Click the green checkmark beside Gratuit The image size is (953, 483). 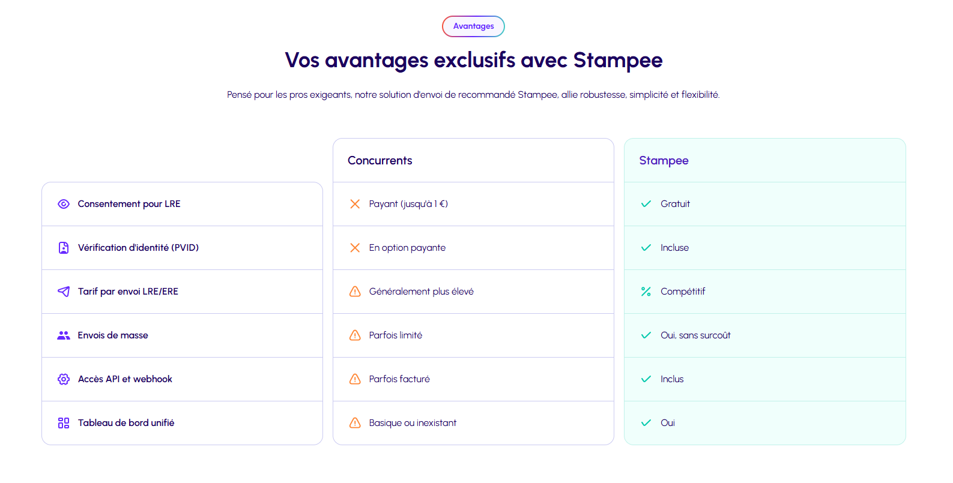[646, 204]
